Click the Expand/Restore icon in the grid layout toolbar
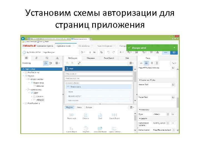The height and width of the screenshot is (150, 200). [x=79, y=63]
